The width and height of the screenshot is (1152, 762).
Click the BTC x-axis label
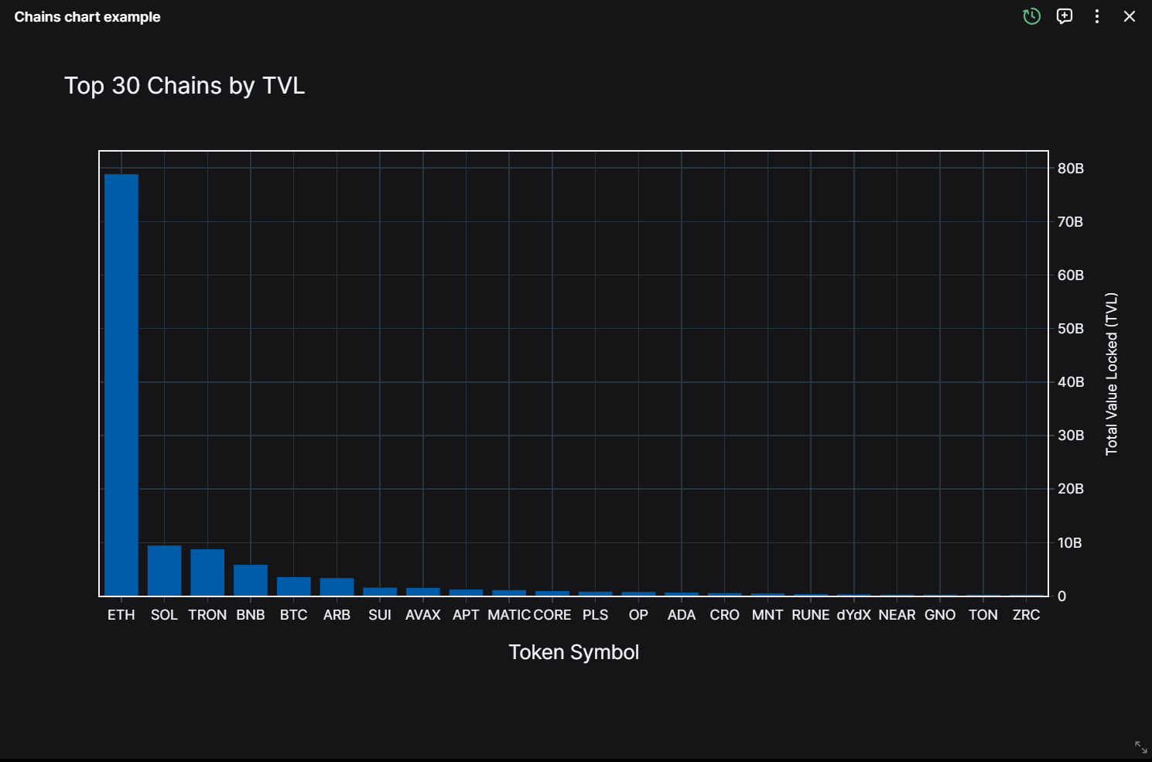click(x=294, y=615)
